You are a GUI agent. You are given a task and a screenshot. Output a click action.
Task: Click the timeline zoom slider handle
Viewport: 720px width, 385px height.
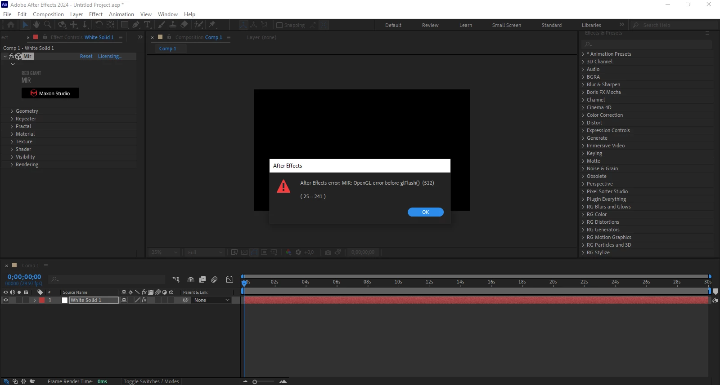(x=255, y=382)
